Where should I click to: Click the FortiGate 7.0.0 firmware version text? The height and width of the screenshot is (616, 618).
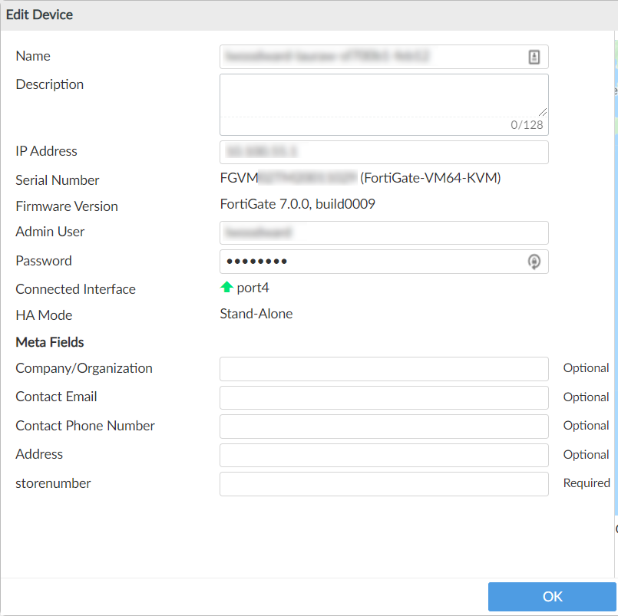[x=297, y=205]
